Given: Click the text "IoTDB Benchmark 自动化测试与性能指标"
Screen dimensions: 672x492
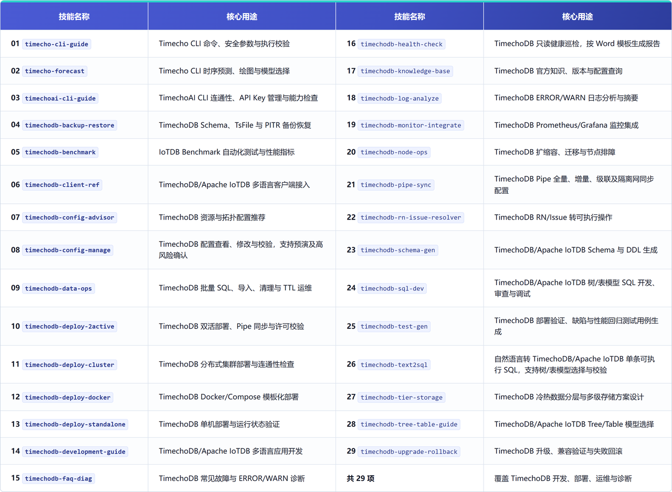Looking at the screenshot, I should [227, 152].
